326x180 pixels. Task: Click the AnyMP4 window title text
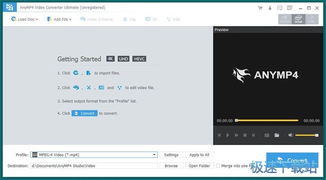[x=62, y=7]
